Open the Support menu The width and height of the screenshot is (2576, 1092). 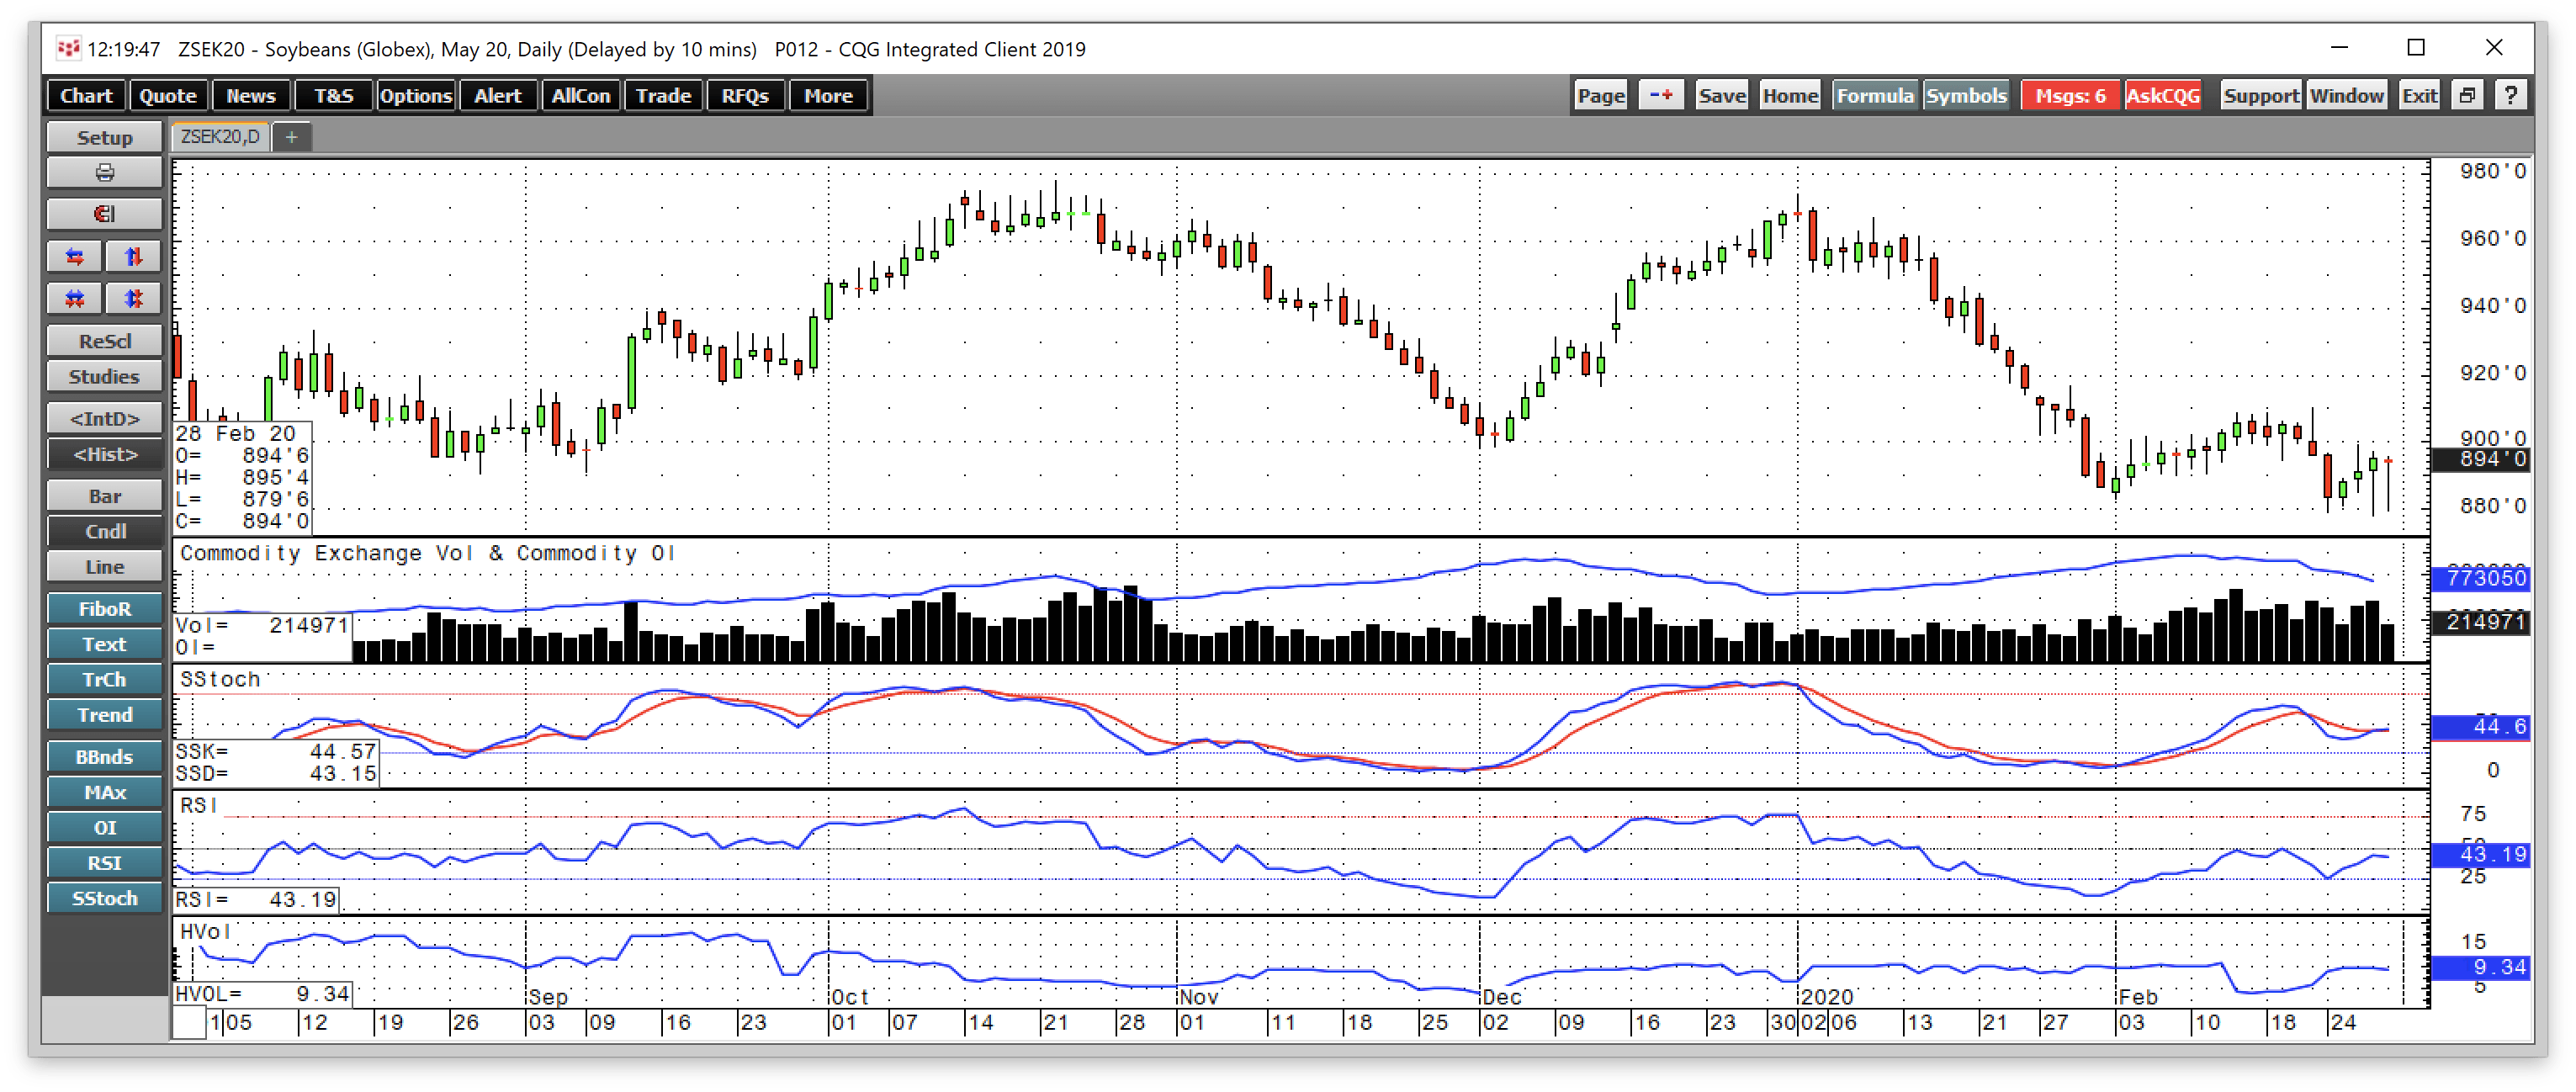(x=2261, y=96)
